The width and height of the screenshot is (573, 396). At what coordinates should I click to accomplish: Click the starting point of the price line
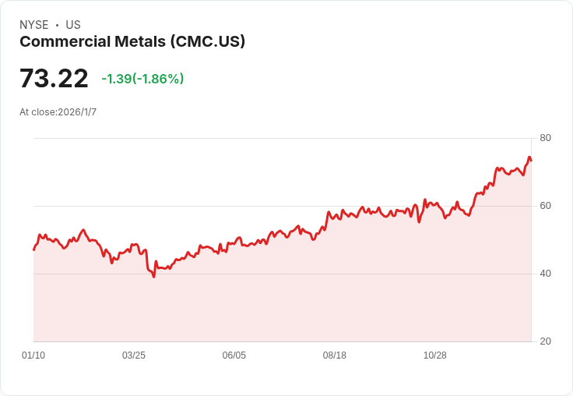coord(34,249)
